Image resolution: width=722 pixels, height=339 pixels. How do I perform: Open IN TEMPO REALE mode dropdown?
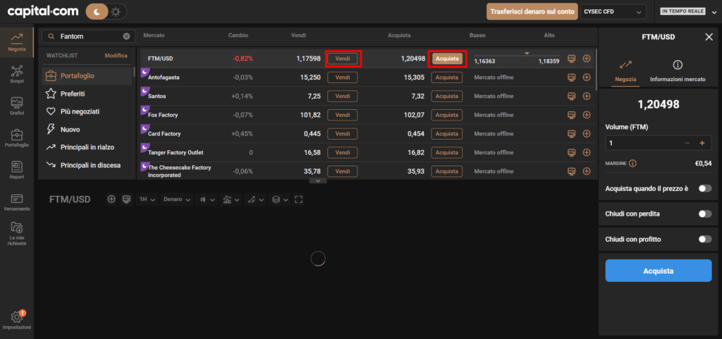(689, 12)
